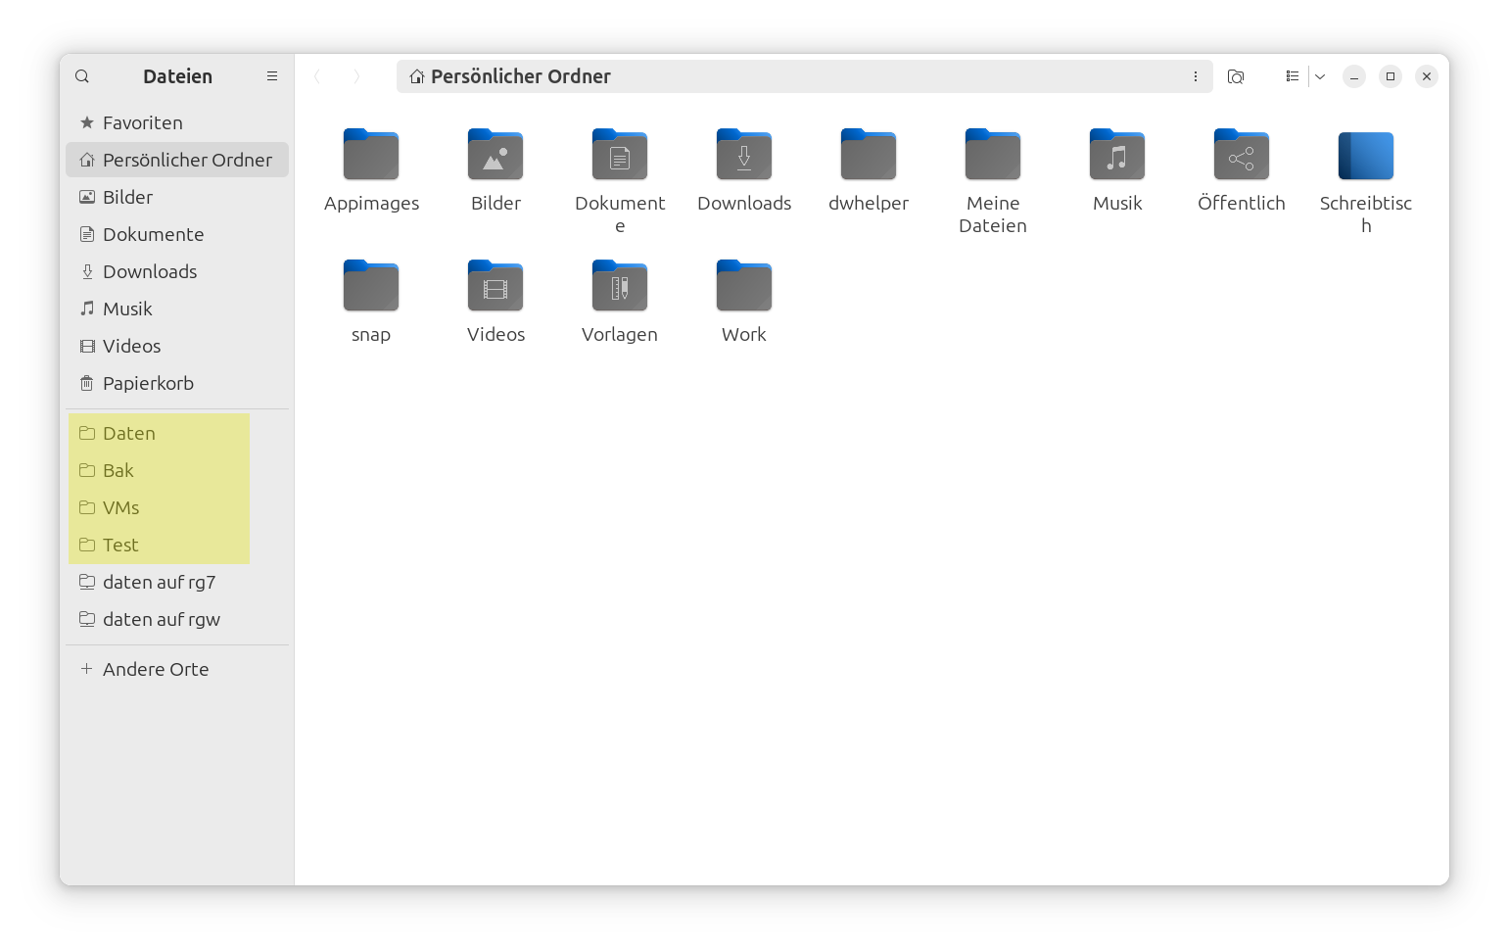Open the Test bookmark
Screen dimensions: 1509x951
tap(177, 545)
